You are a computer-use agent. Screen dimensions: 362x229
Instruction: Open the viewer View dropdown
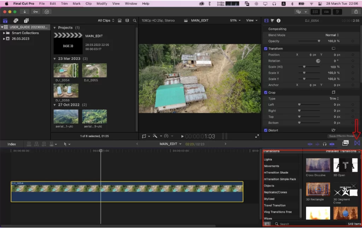click(x=252, y=20)
